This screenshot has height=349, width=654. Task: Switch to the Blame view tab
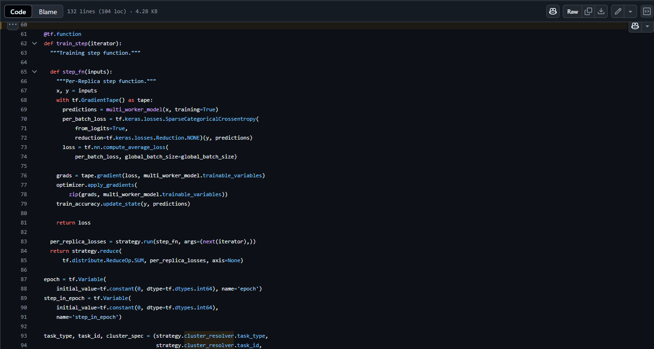(x=48, y=12)
